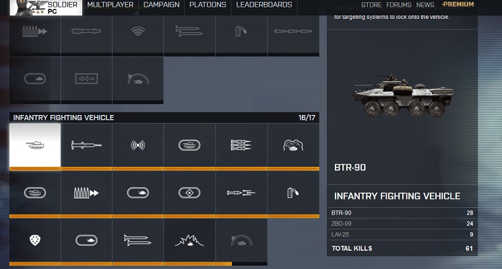Choose the explosion flames icon
Screen dimensions: 502x269
coord(189,241)
